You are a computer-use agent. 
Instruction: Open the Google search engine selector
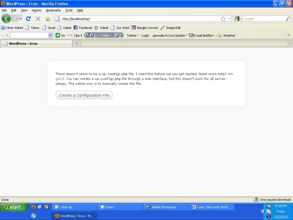click(239, 19)
